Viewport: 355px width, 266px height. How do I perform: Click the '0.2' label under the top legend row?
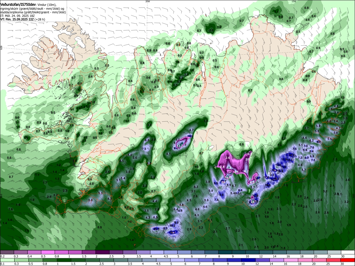(2, 256)
